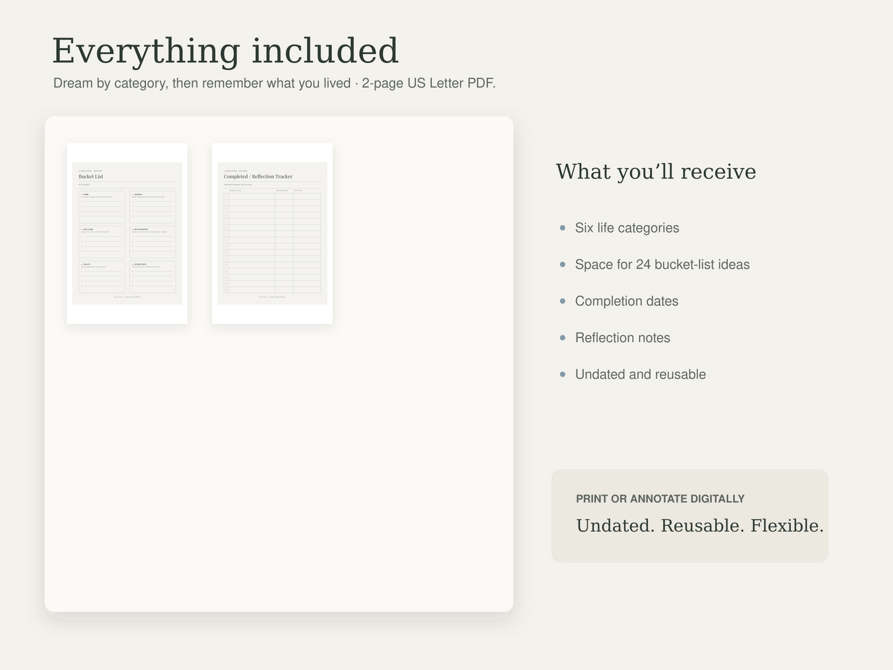
Task: Open the Bucket List page thumbnail
Action: [127, 233]
